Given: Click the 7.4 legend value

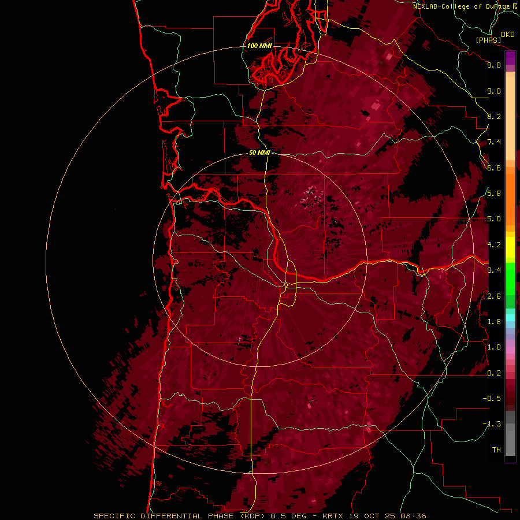Looking at the screenshot, I should (x=494, y=142).
